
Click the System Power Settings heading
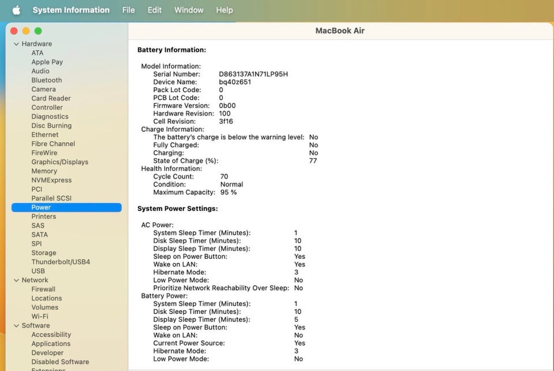tap(178, 209)
